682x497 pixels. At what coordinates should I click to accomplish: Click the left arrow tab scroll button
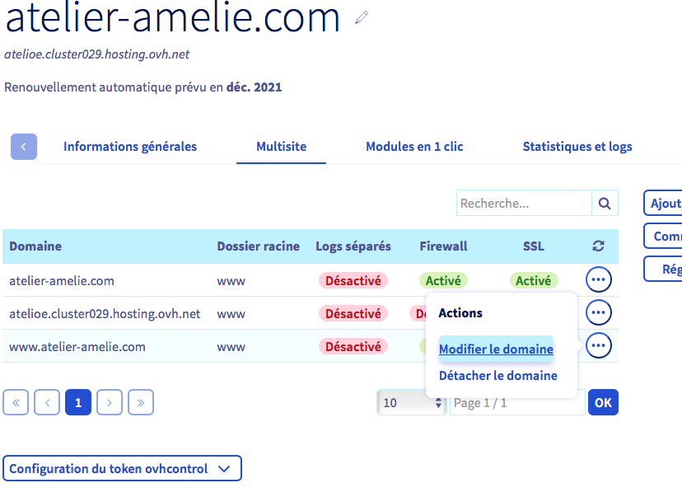coord(24,147)
